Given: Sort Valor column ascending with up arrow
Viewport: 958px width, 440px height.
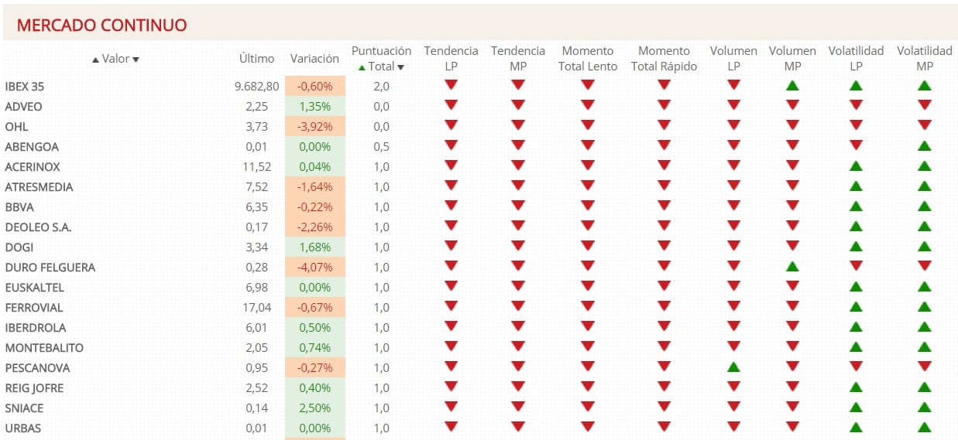Looking at the screenshot, I should pos(96,60).
